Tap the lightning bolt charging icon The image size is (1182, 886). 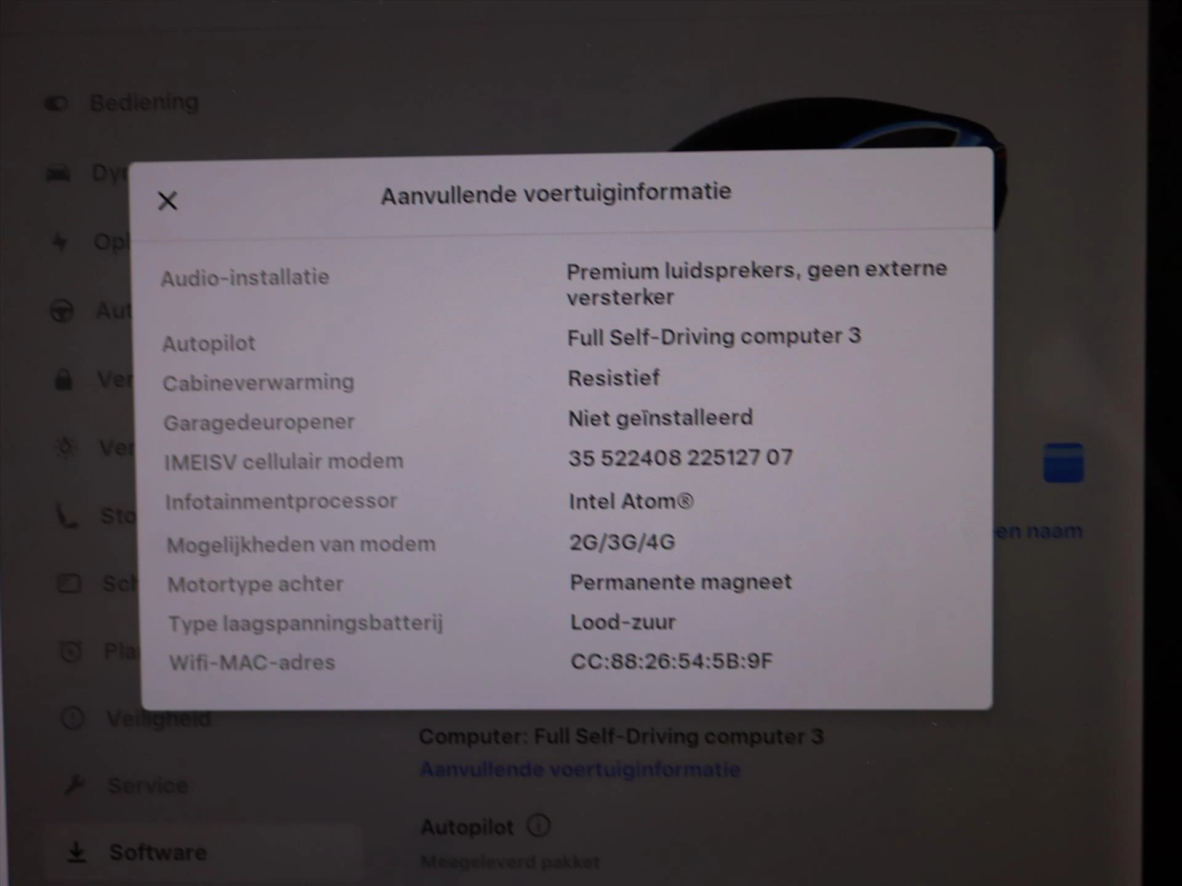[x=60, y=242]
